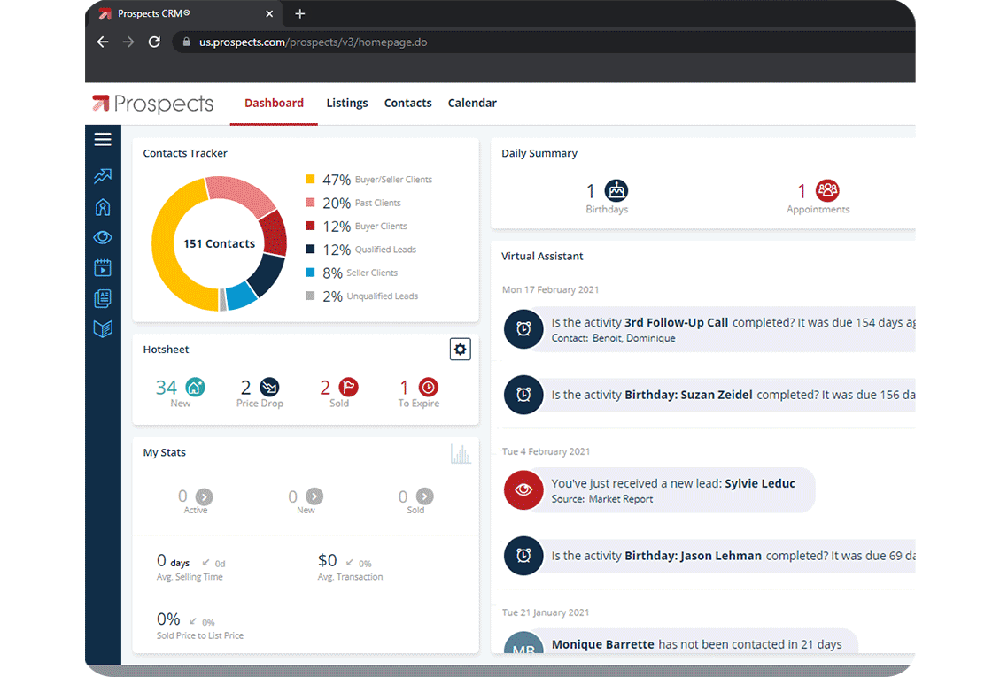This screenshot has height=677, width=1000.
Task: Open Monique Barrette contact link
Action: 602,644
